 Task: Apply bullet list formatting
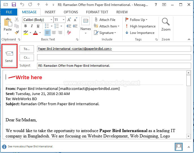(47, 26)
